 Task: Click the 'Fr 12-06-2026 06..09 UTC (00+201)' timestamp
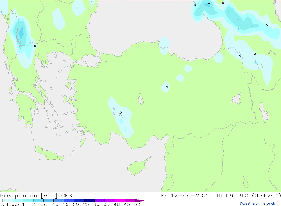coord(221,195)
